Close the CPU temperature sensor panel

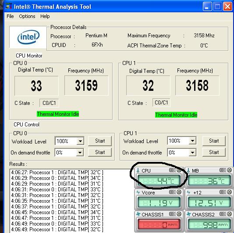(x=179, y=170)
